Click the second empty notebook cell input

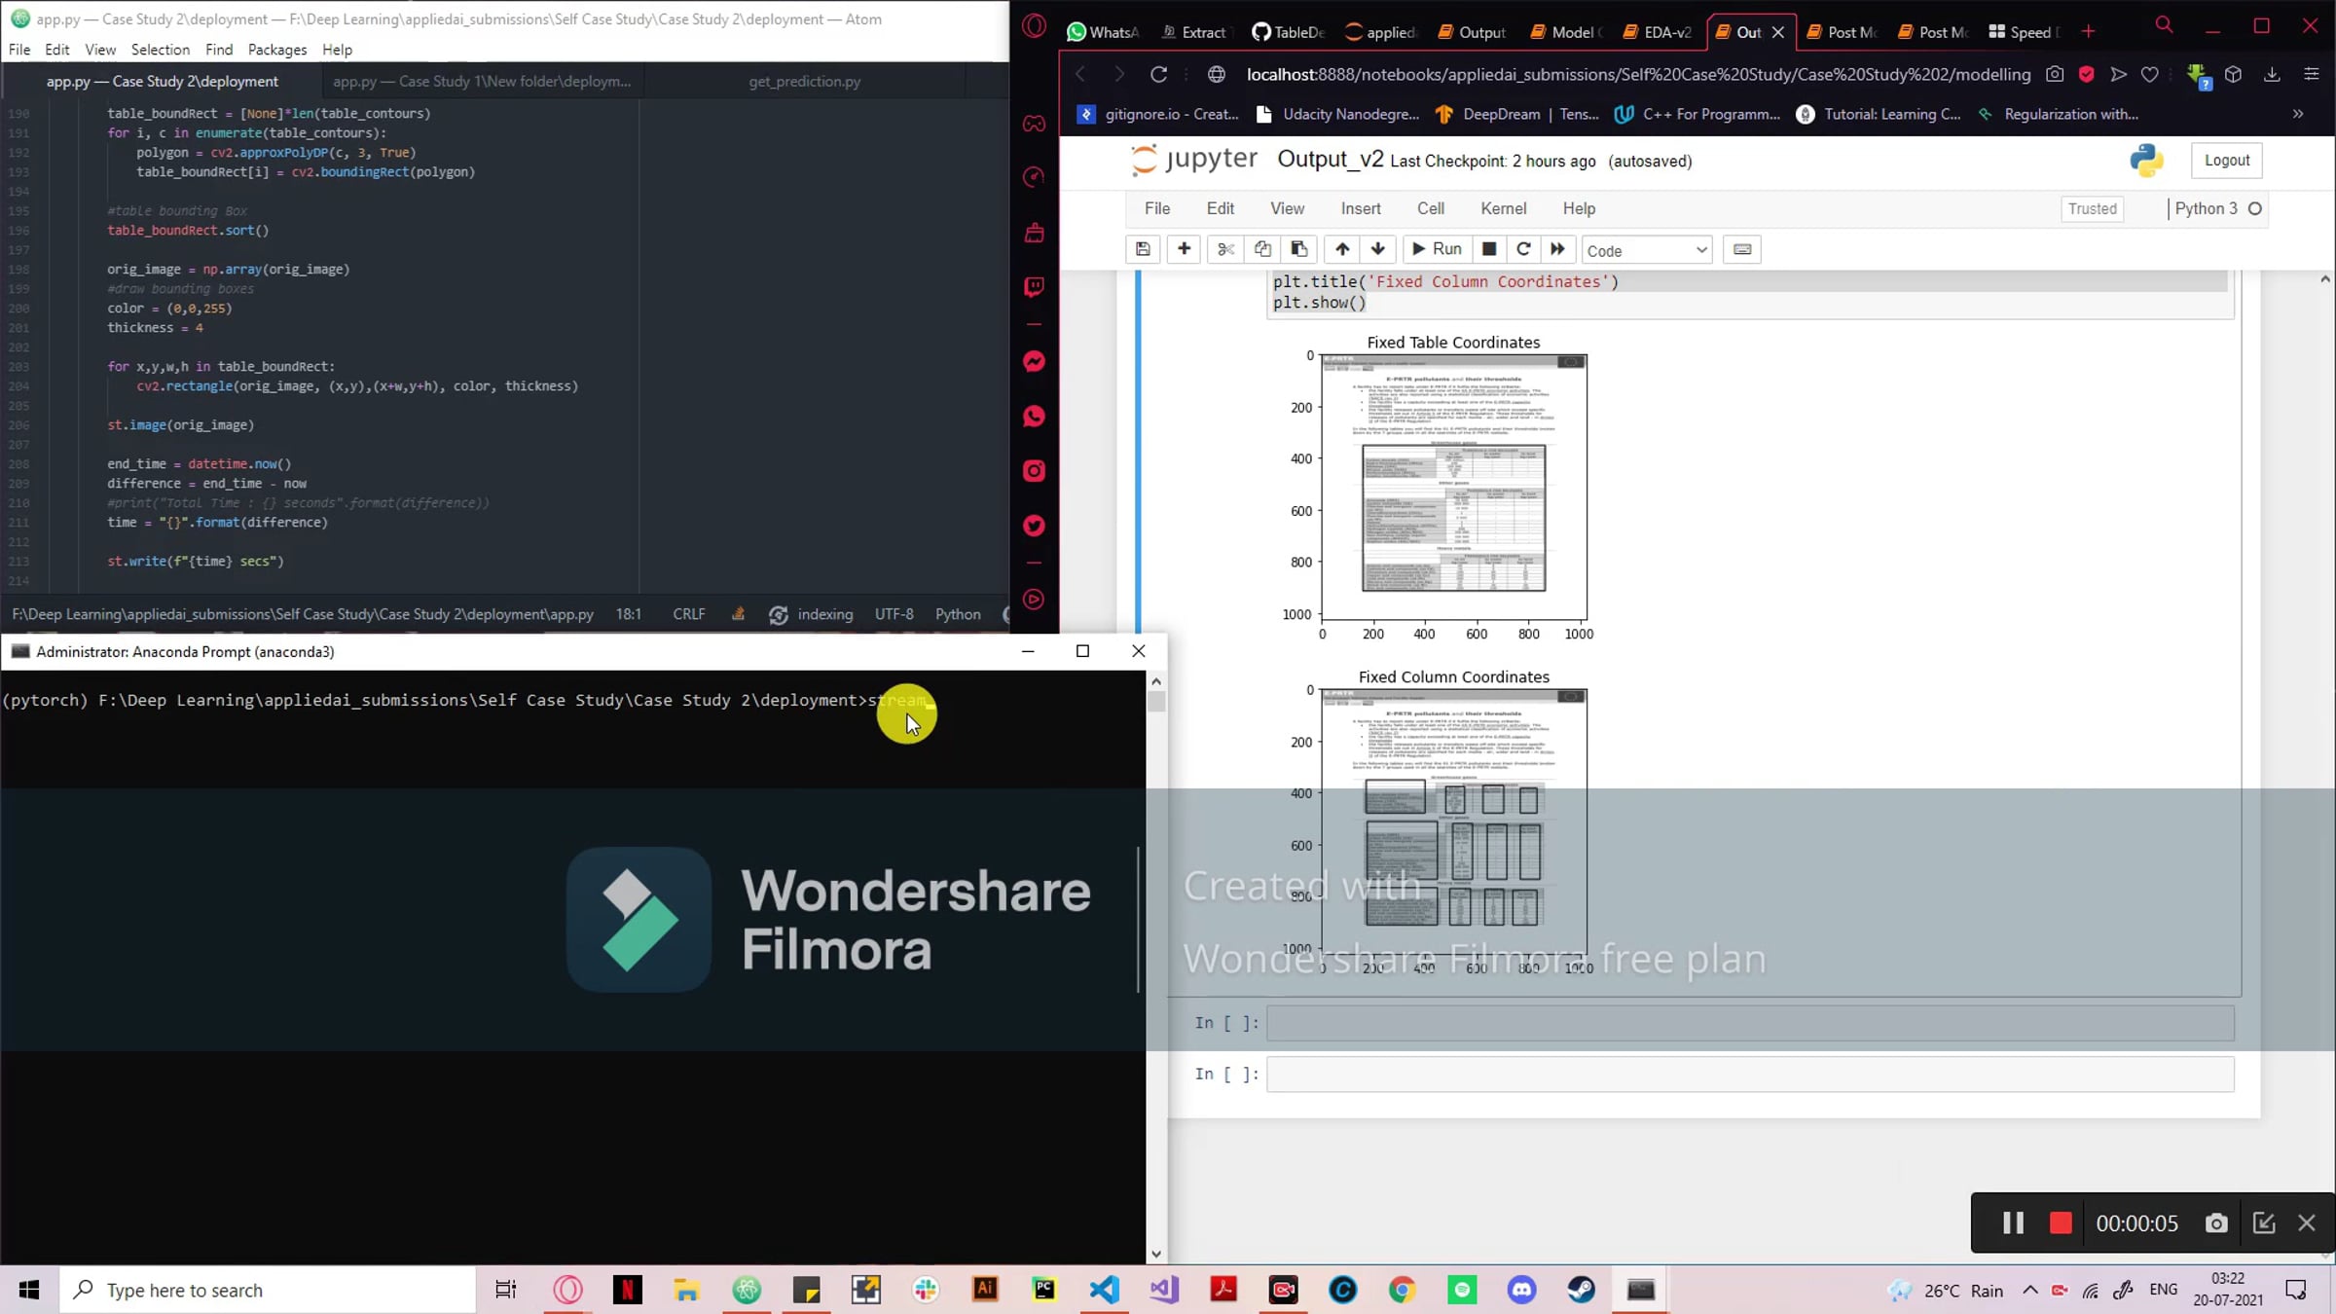coord(1749,1074)
